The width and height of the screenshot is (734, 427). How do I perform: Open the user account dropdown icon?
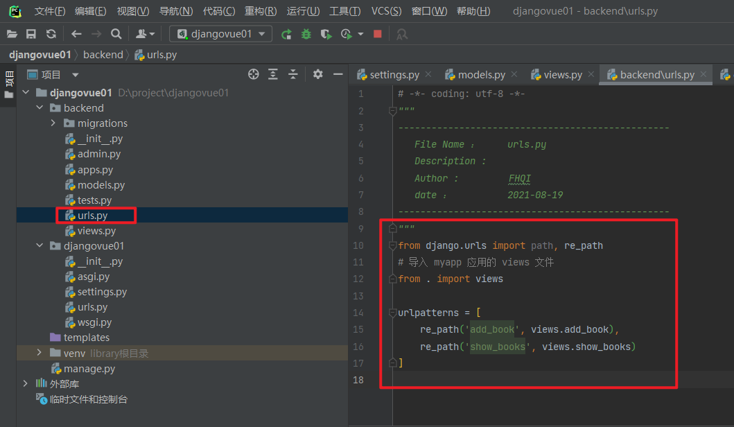[x=145, y=34]
